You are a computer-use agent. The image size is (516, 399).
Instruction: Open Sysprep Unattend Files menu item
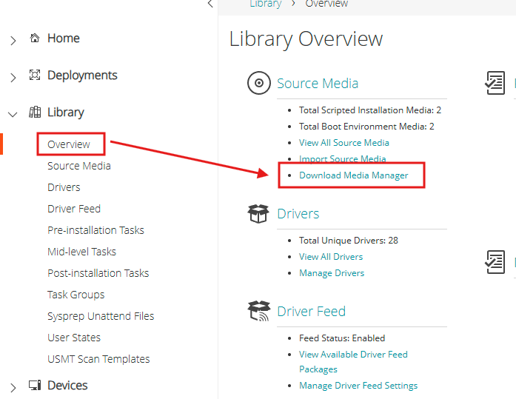(x=101, y=316)
